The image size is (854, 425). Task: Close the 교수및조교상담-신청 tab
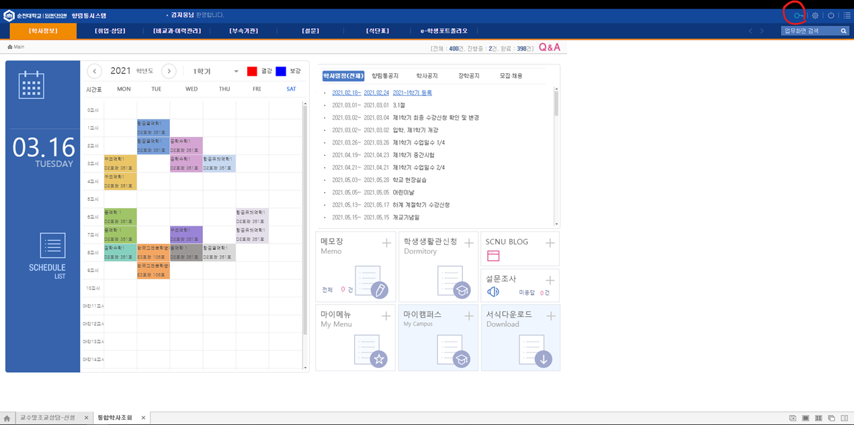pos(86,418)
